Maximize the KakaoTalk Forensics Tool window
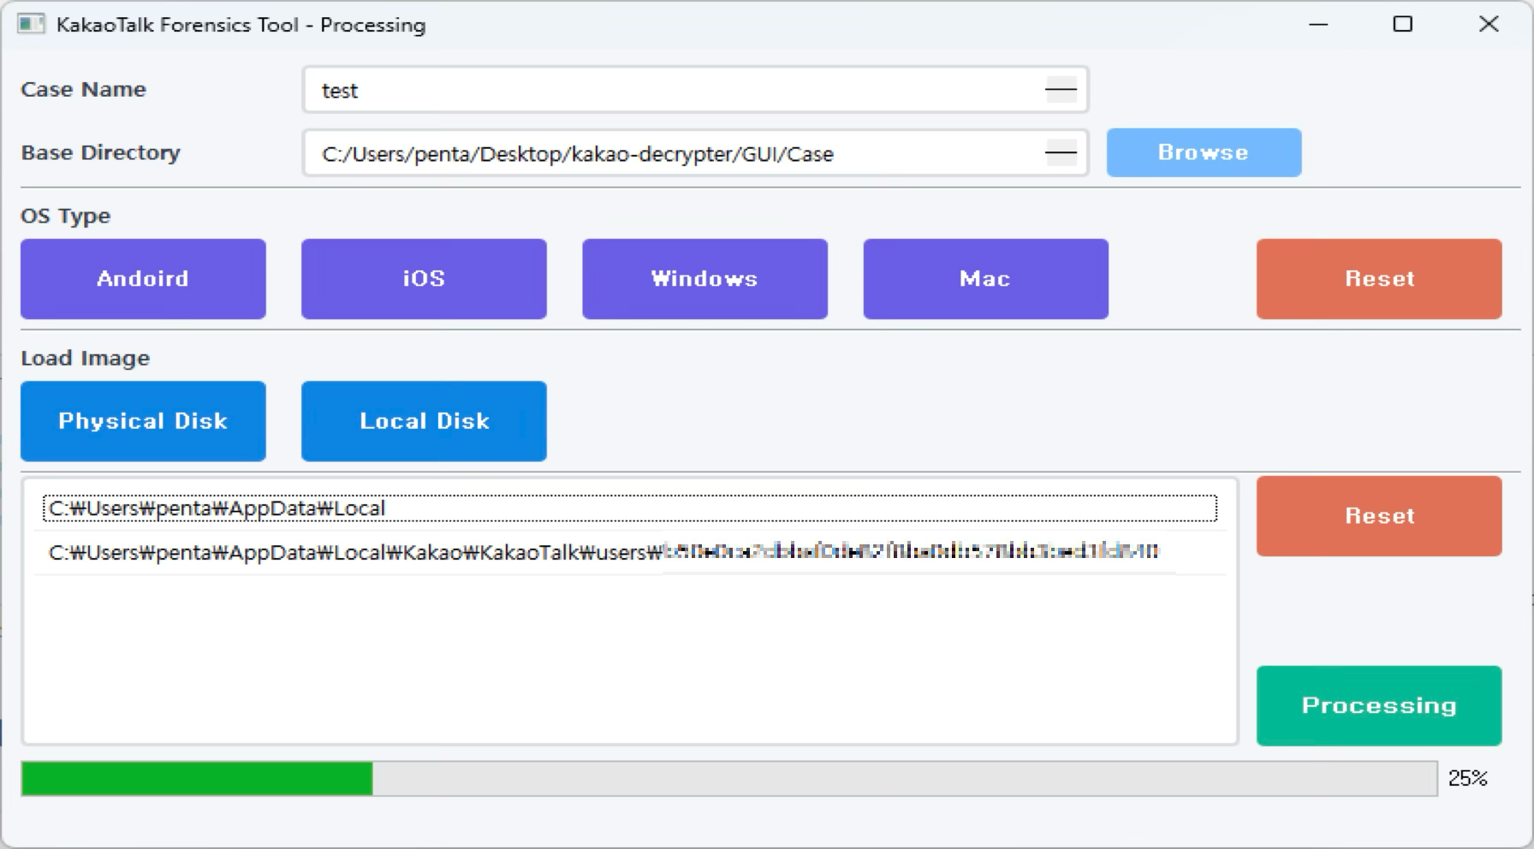1534x849 pixels. click(x=1403, y=24)
